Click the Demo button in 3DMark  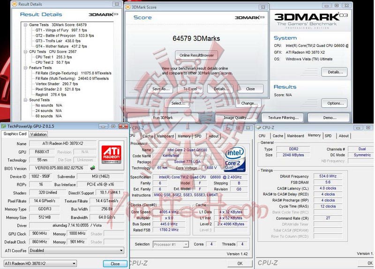point(330,118)
